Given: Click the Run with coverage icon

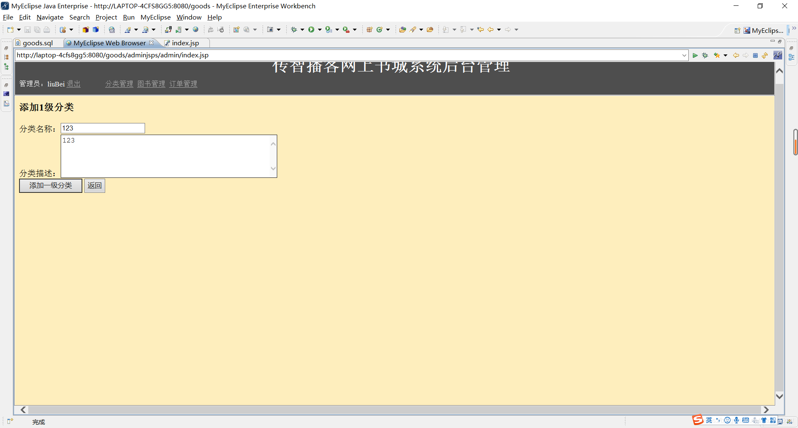Looking at the screenshot, I should coord(328,30).
